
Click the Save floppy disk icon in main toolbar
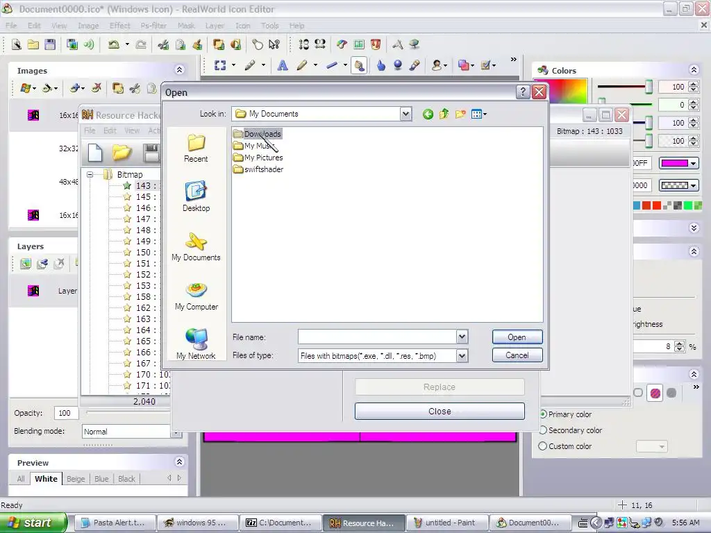50,44
